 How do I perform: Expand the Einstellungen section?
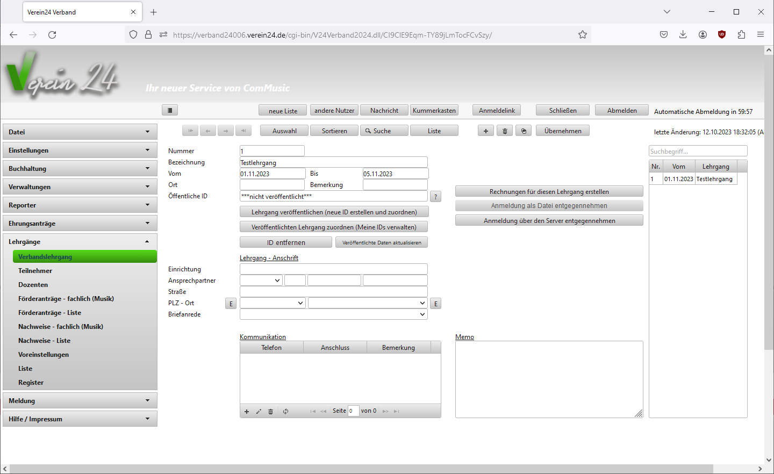(x=80, y=150)
